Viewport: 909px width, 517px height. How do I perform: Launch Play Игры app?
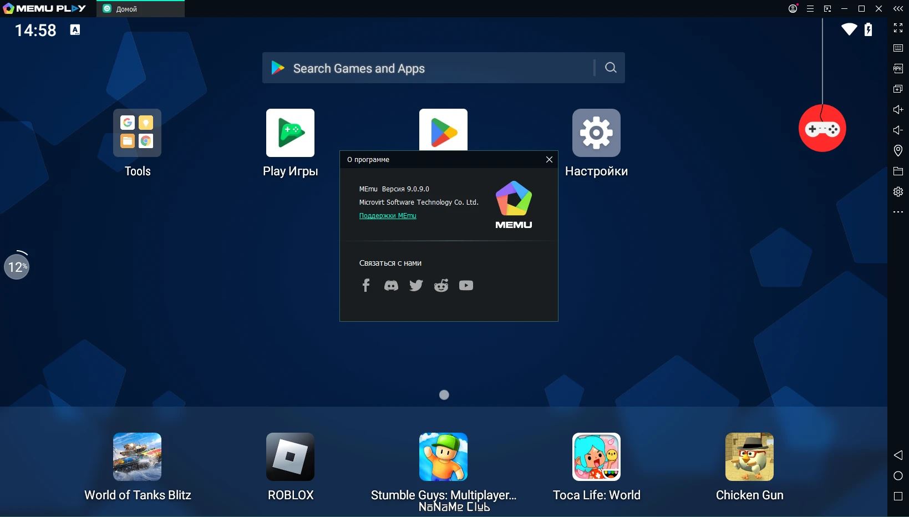click(x=290, y=133)
